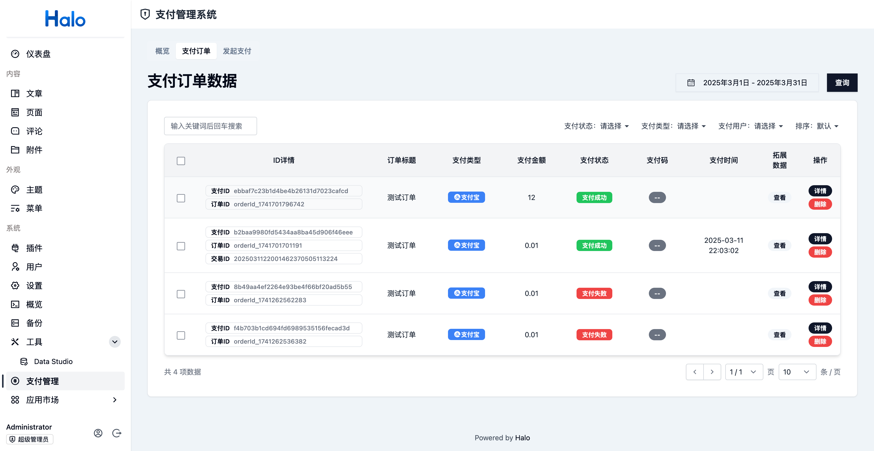Image resolution: width=874 pixels, height=451 pixels.
Task: Focus the keyword search input box
Action: (x=210, y=126)
